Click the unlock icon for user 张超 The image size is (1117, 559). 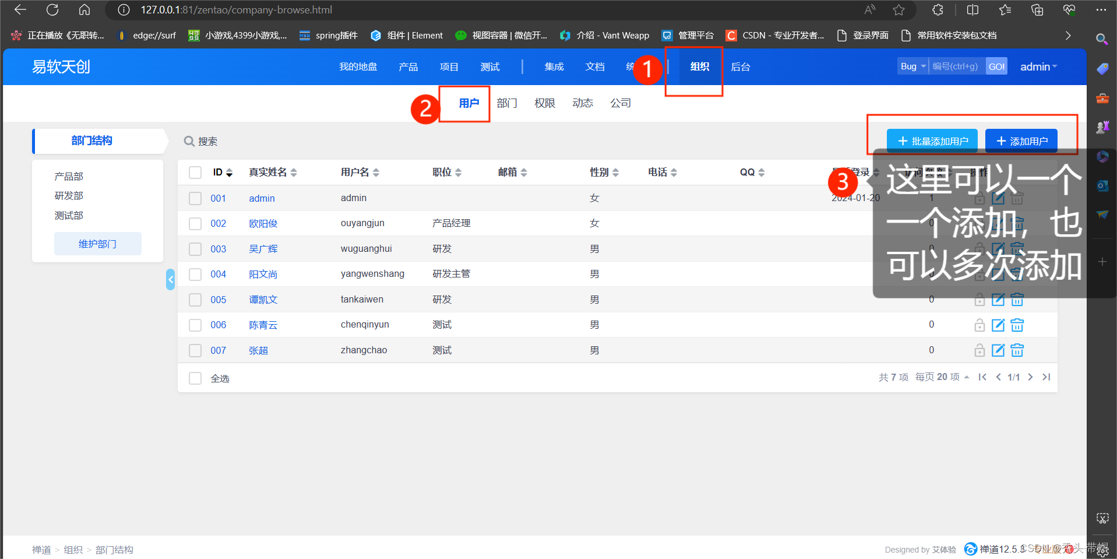(x=979, y=350)
